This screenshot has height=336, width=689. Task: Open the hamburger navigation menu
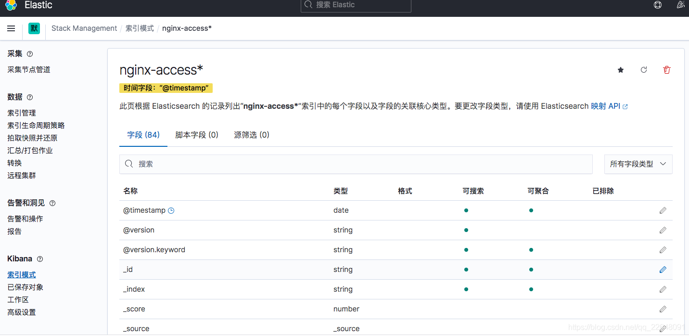[x=11, y=28]
